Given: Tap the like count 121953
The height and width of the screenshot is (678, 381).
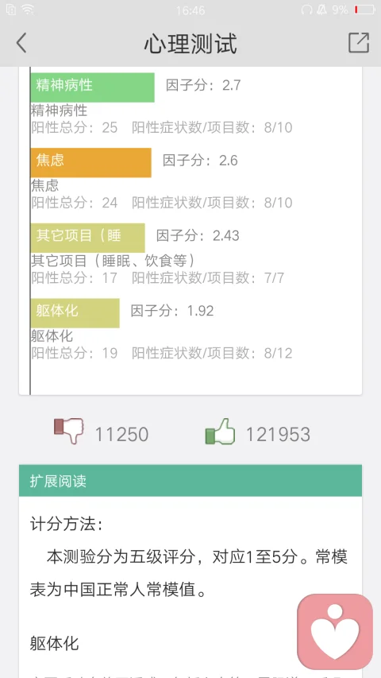Looking at the screenshot, I should [x=278, y=435].
